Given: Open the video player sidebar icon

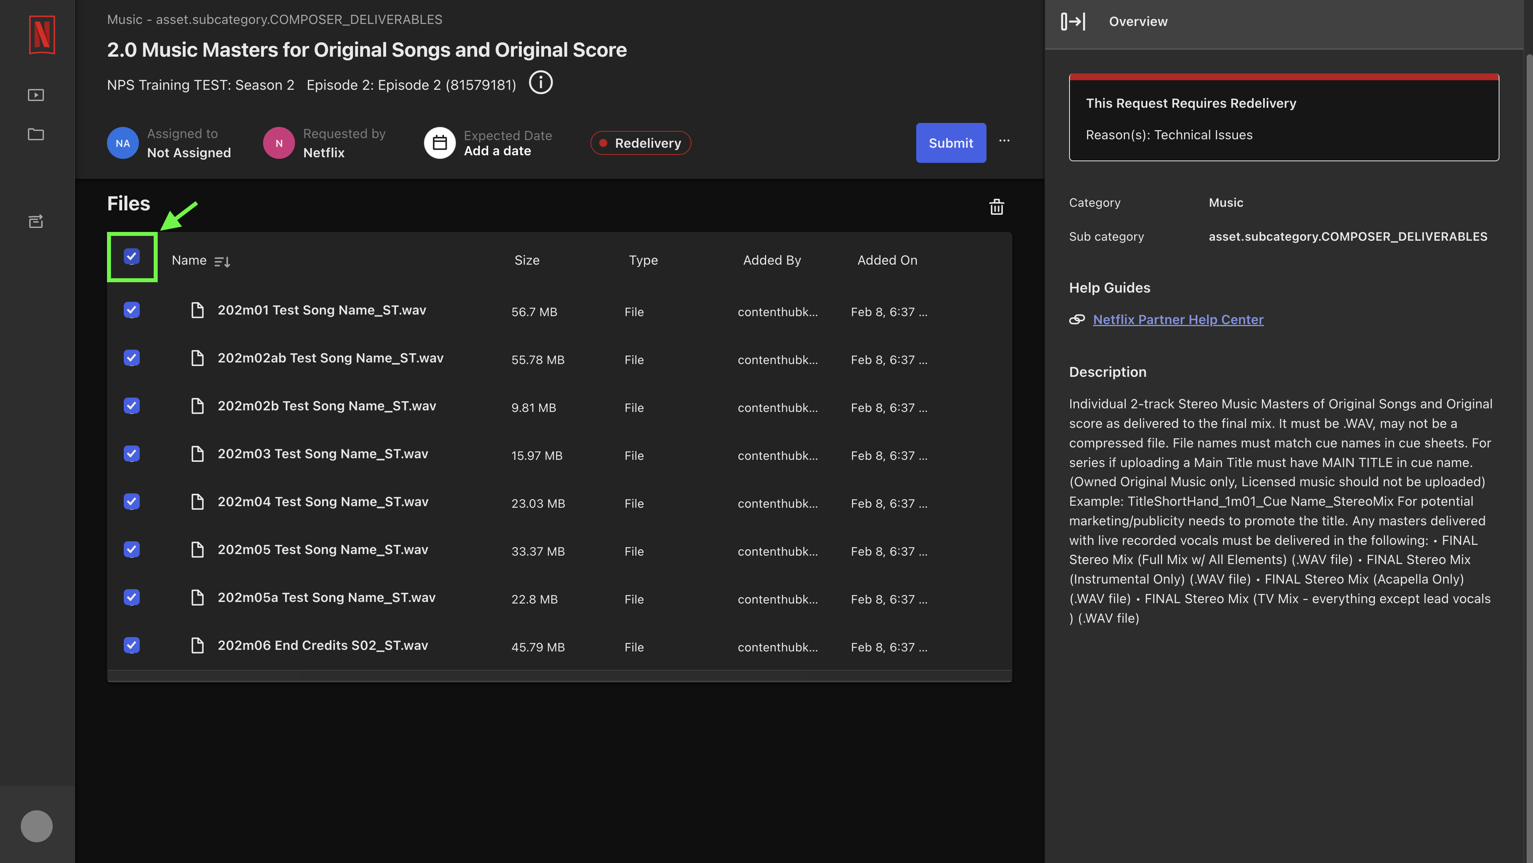Looking at the screenshot, I should click(36, 95).
